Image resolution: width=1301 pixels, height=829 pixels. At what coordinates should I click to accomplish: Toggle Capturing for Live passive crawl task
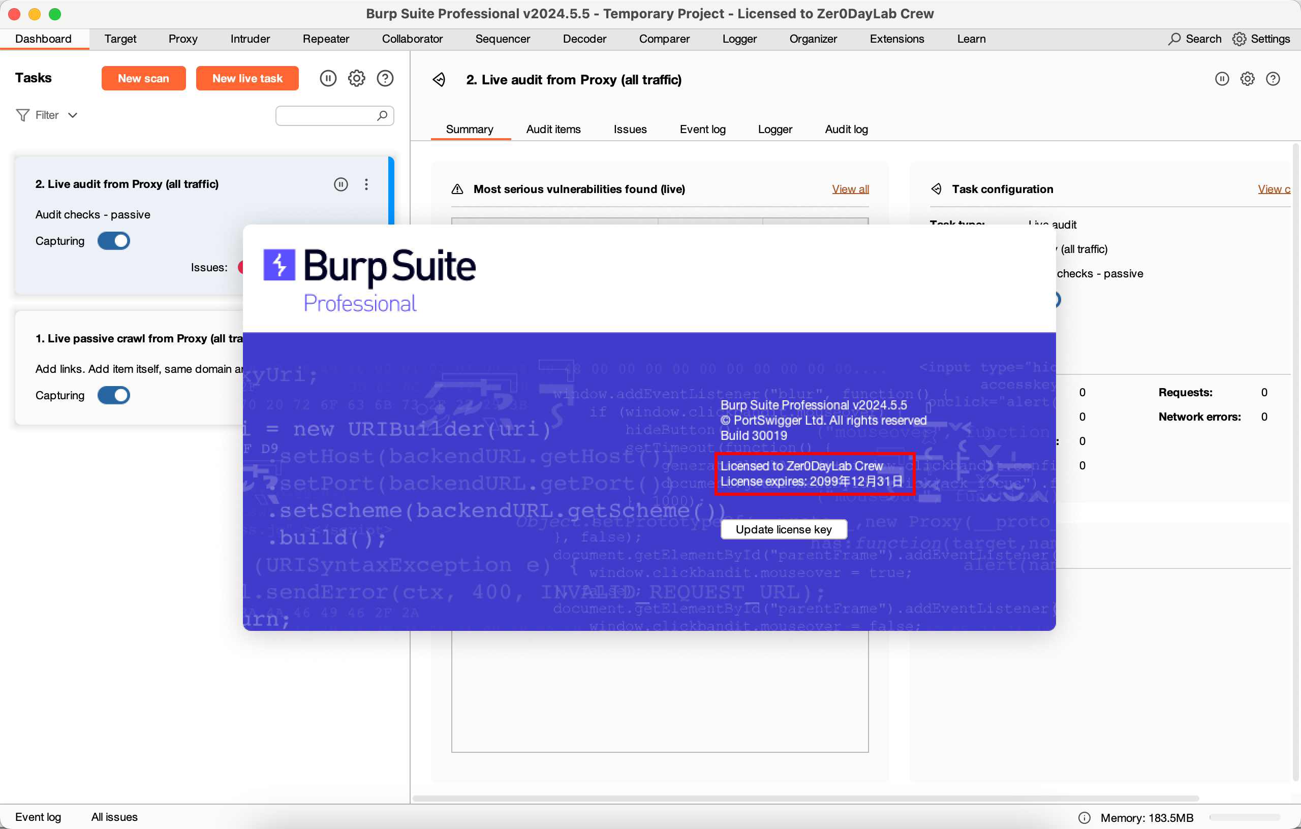(x=113, y=395)
